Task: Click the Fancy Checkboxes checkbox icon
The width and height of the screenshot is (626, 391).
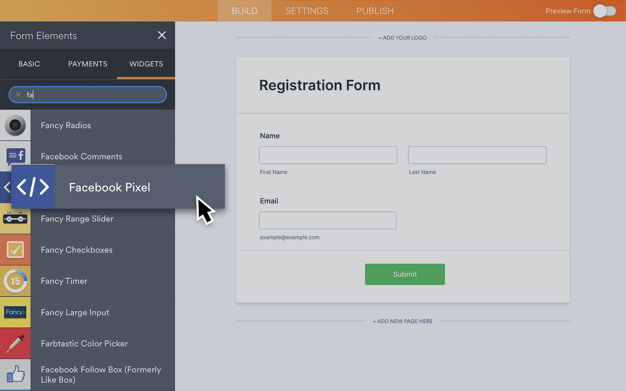Action: (15, 250)
